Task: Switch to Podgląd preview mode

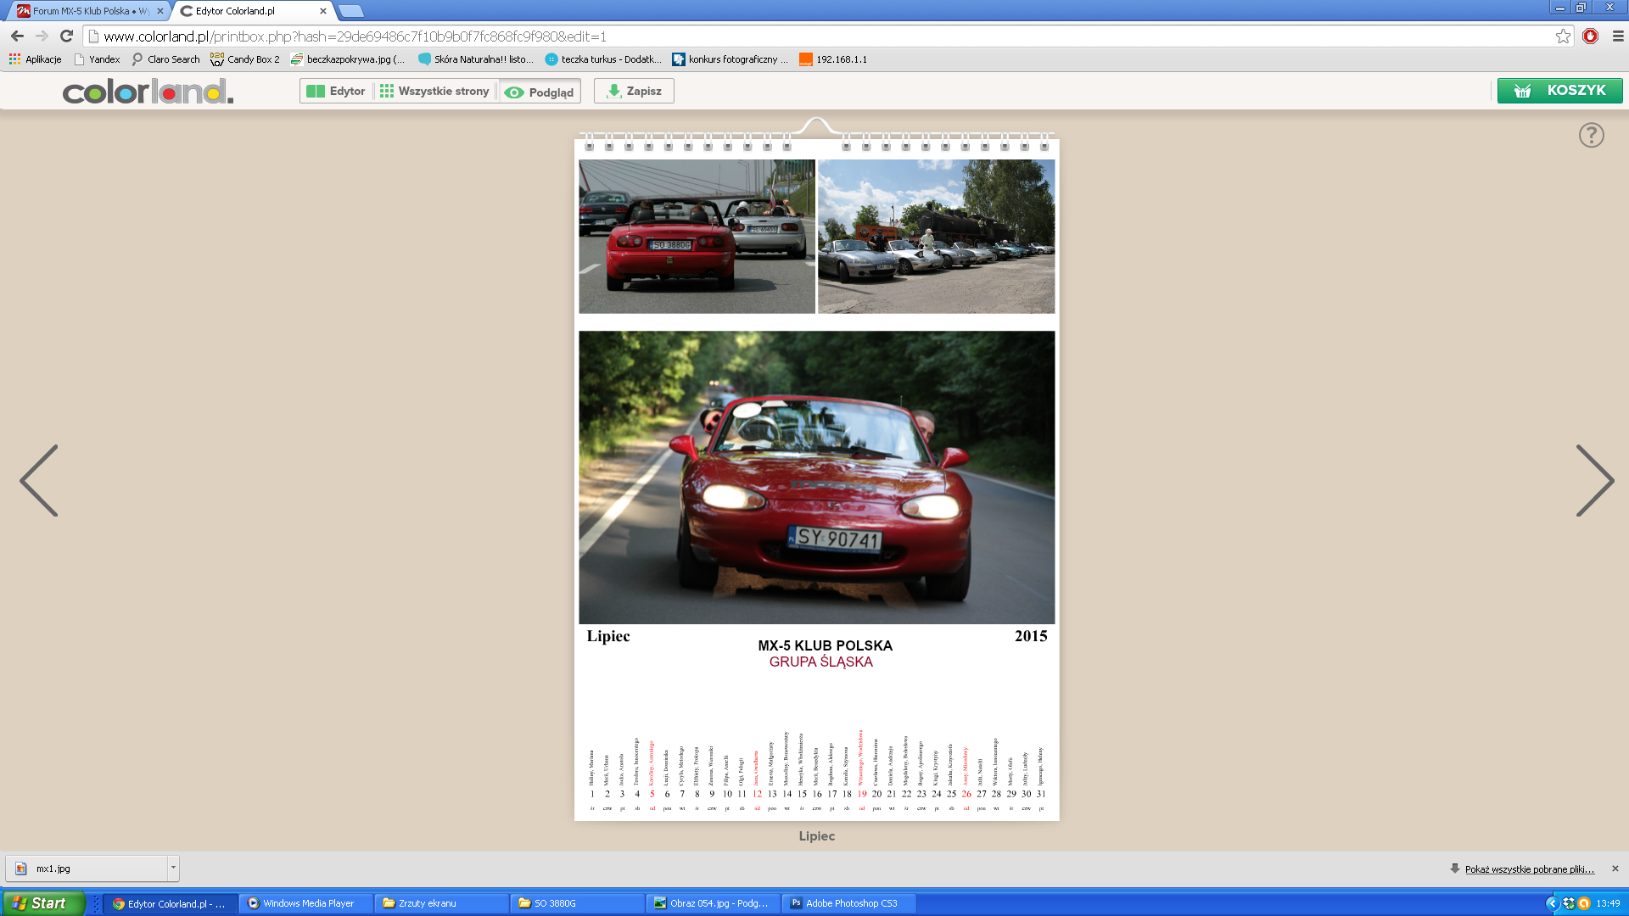Action: 540,92
